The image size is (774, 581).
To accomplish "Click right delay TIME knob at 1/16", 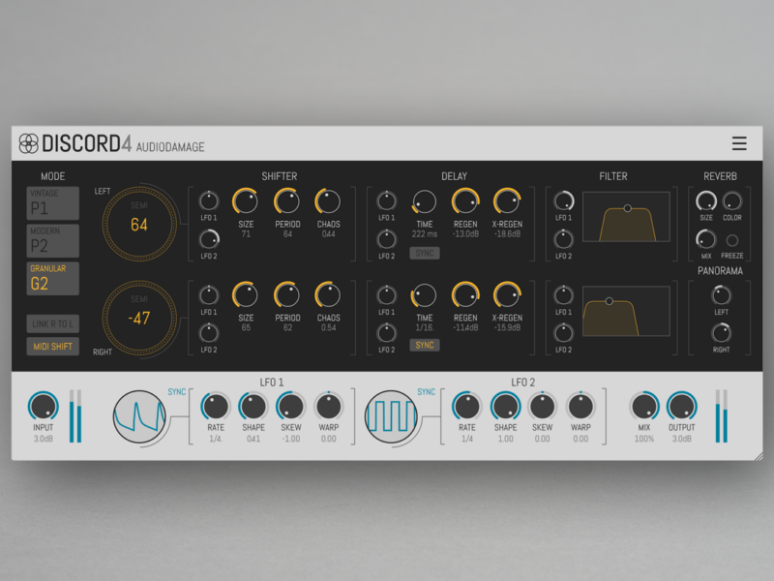I will 425,295.
